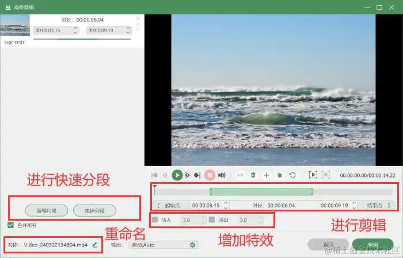The height and width of the screenshot is (258, 403).
Task: Decrease timeline start point time stepper
Action: click(226, 207)
